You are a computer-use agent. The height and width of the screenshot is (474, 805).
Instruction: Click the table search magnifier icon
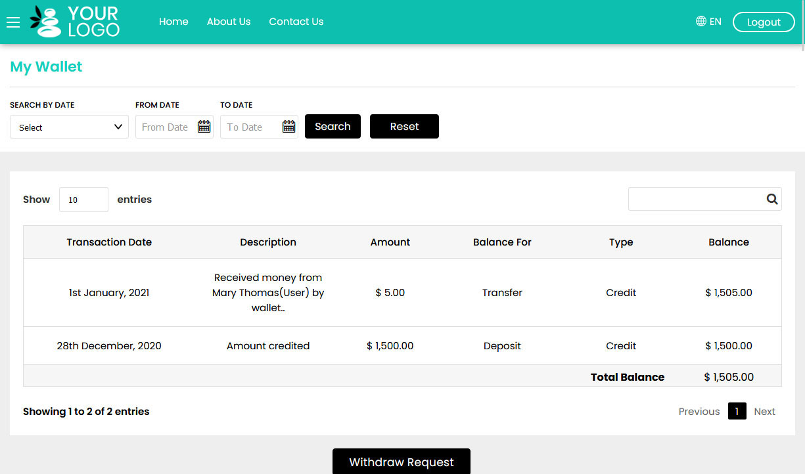771,200
